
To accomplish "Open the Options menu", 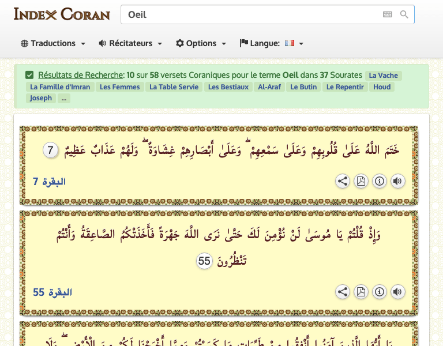I will 201,43.
